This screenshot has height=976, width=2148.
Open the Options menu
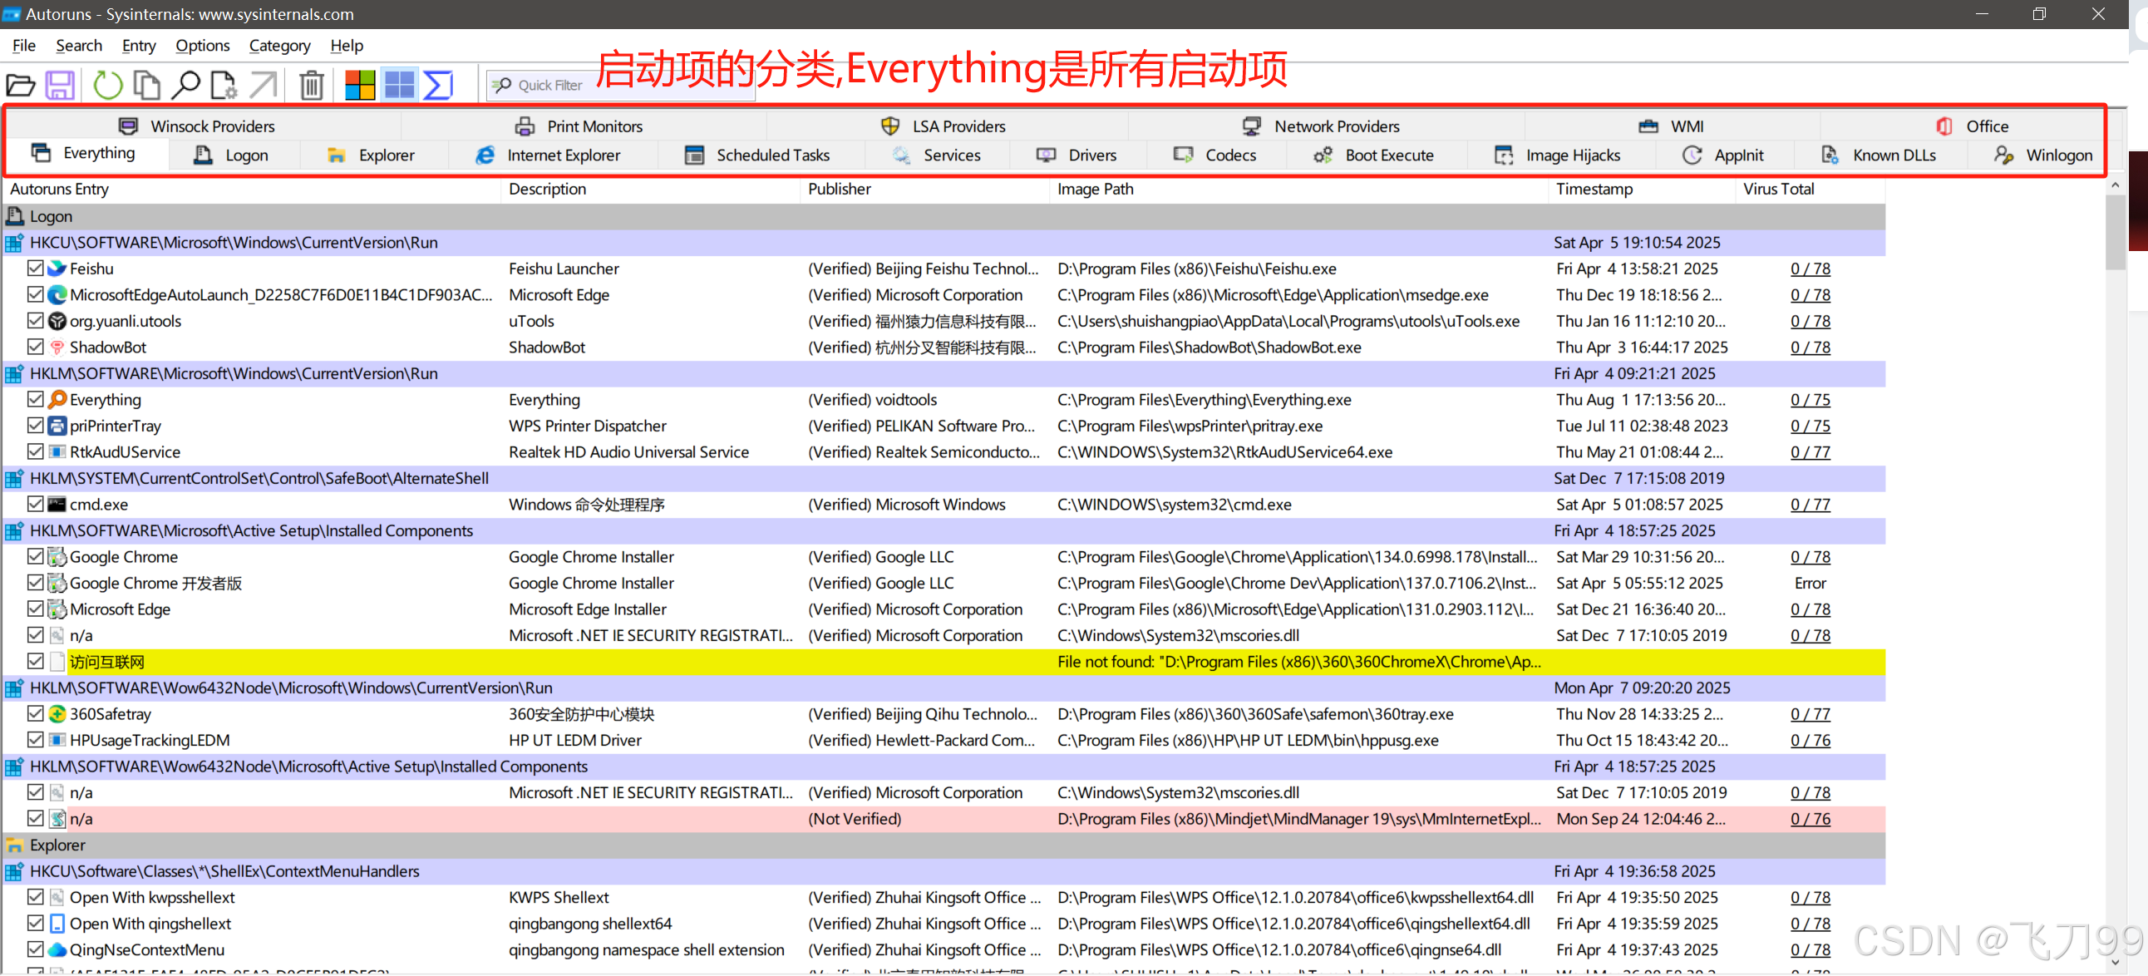point(202,46)
